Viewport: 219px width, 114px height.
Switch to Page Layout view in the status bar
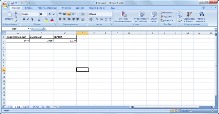point(176,111)
